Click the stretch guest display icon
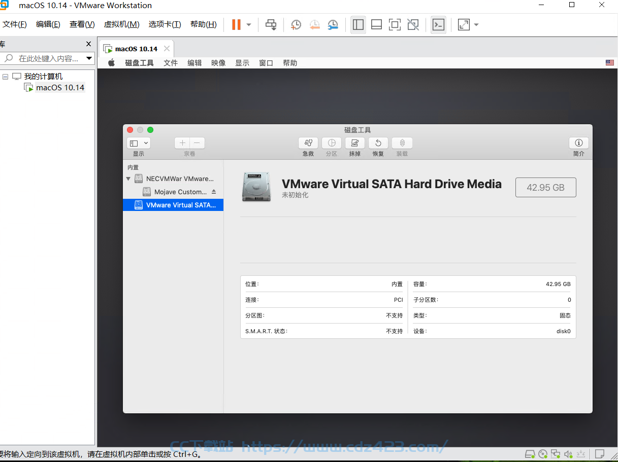This screenshot has width=618, height=462. (464, 24)
